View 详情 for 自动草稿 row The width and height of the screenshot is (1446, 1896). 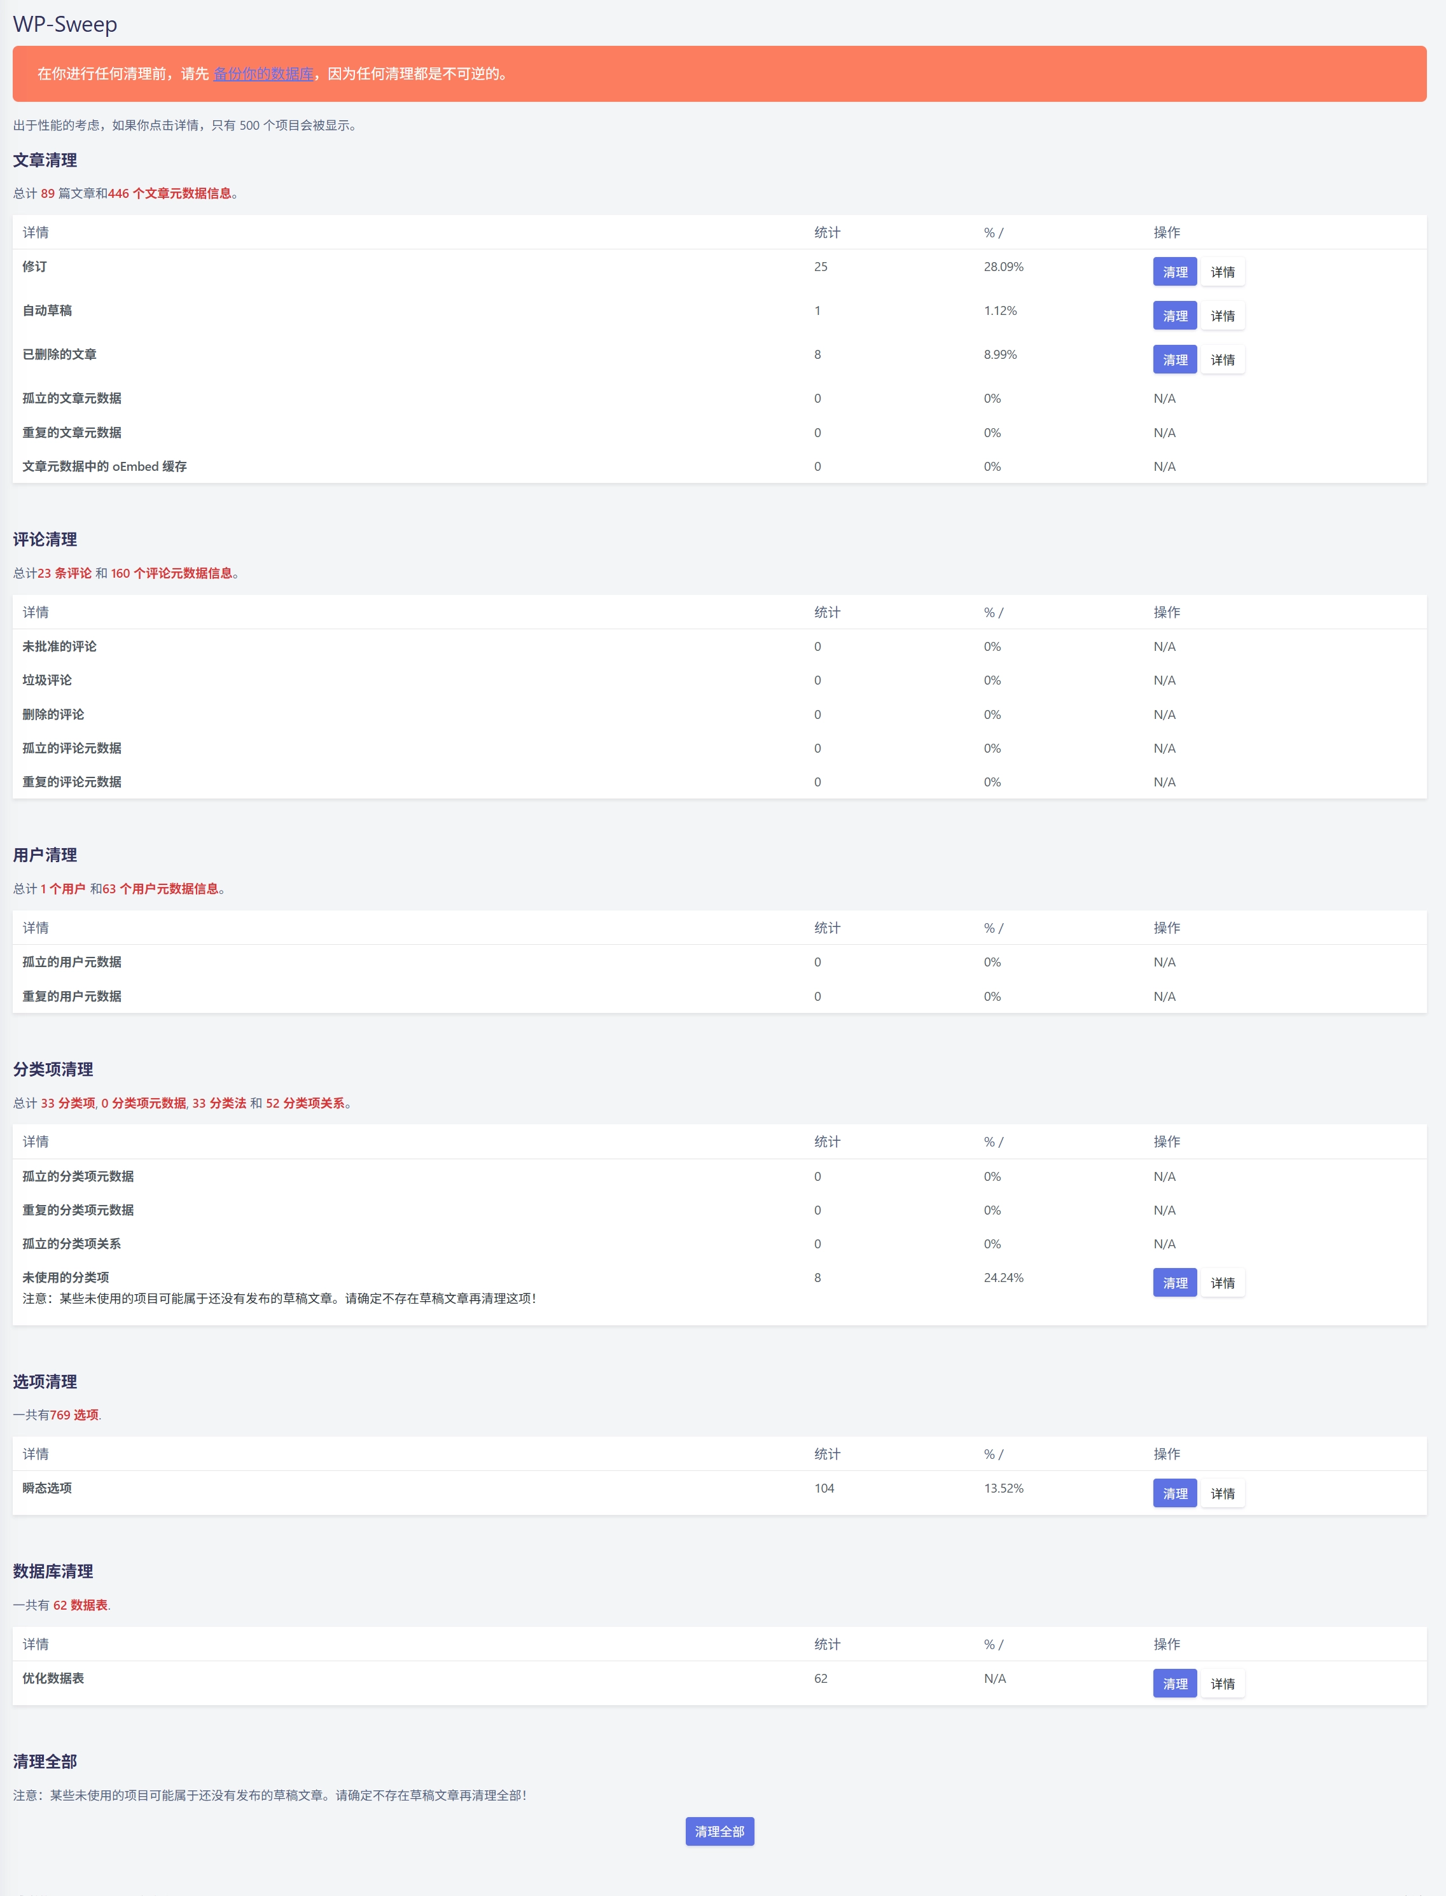coord(1222,316)
